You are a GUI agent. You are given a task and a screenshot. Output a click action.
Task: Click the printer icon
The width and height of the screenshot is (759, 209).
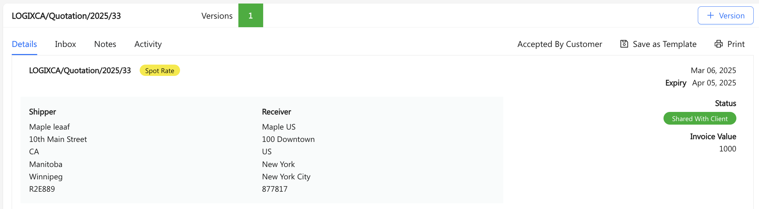point(719,44)
